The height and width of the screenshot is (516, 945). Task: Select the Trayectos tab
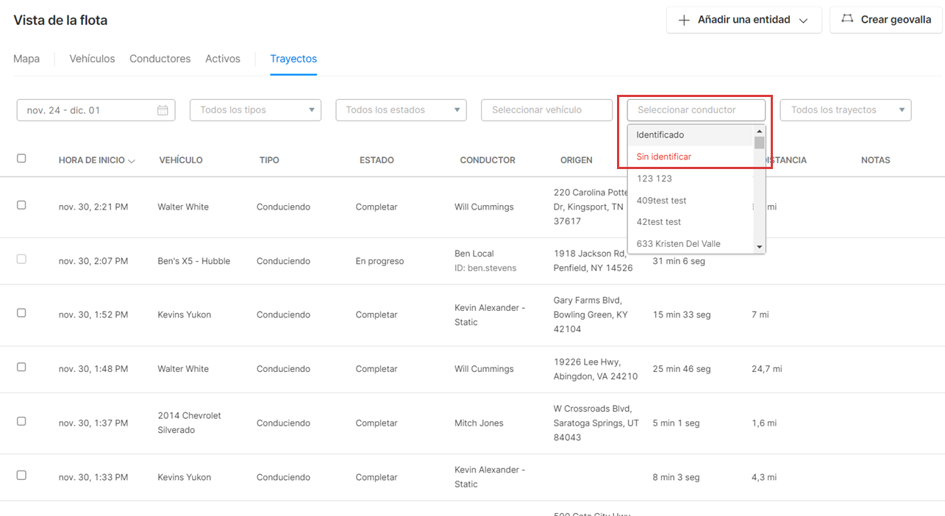tap(293, 59)
